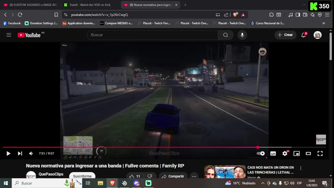Click the youtube.com address bar URL
This screenshot has height=188, width=334.
point(99,15)
